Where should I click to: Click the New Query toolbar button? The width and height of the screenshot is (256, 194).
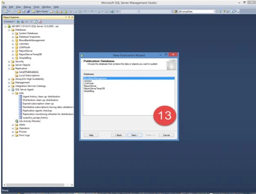tap(40, 11)
